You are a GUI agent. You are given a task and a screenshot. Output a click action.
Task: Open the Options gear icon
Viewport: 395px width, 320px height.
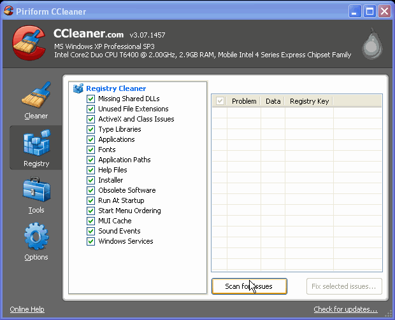tap(36, 236)
